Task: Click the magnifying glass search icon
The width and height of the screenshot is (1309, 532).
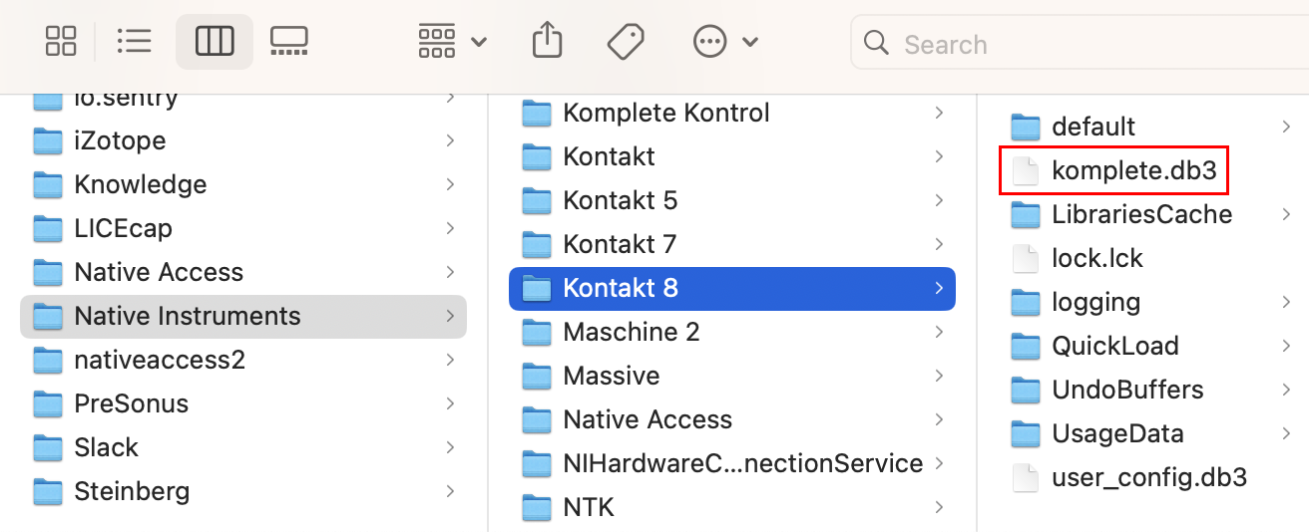Action: coord(876,43)
